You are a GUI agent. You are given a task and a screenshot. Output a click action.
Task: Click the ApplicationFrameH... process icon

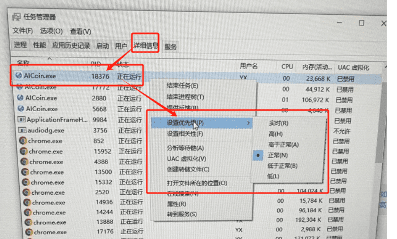pos(22,119)
